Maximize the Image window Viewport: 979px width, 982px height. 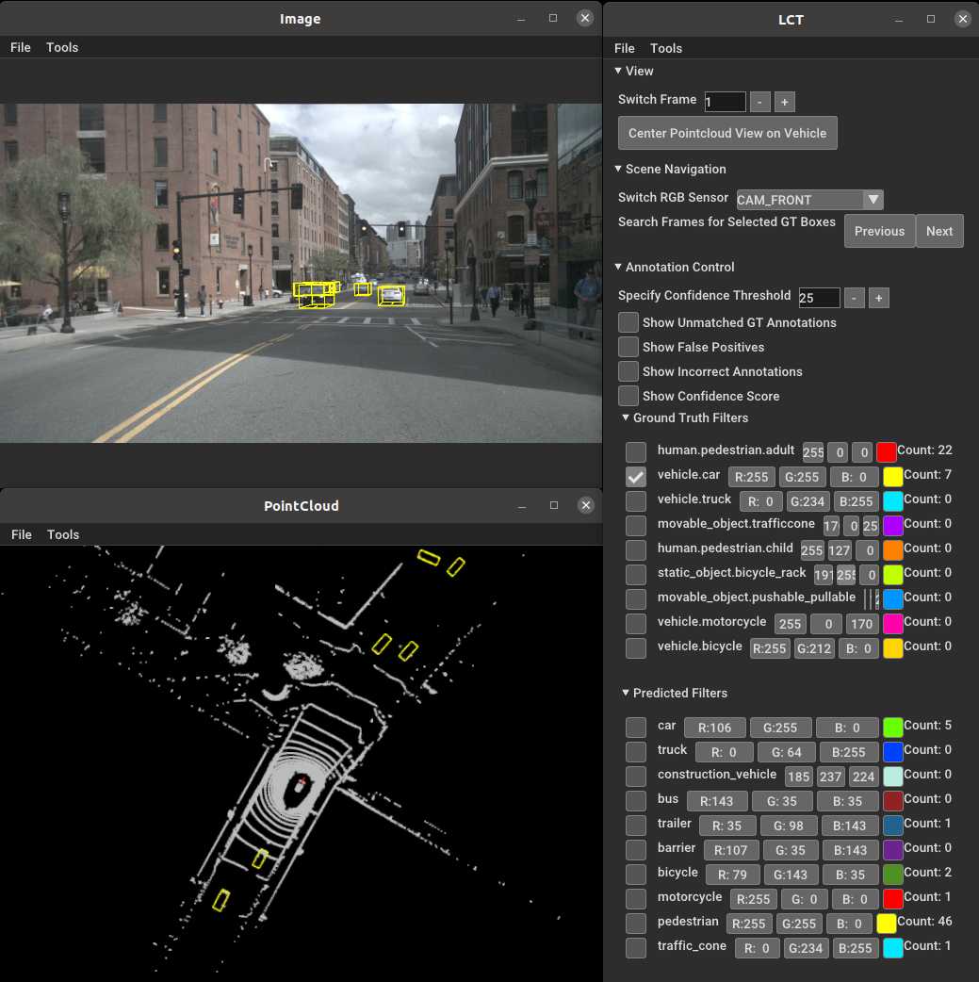click(x=553, y=19)
